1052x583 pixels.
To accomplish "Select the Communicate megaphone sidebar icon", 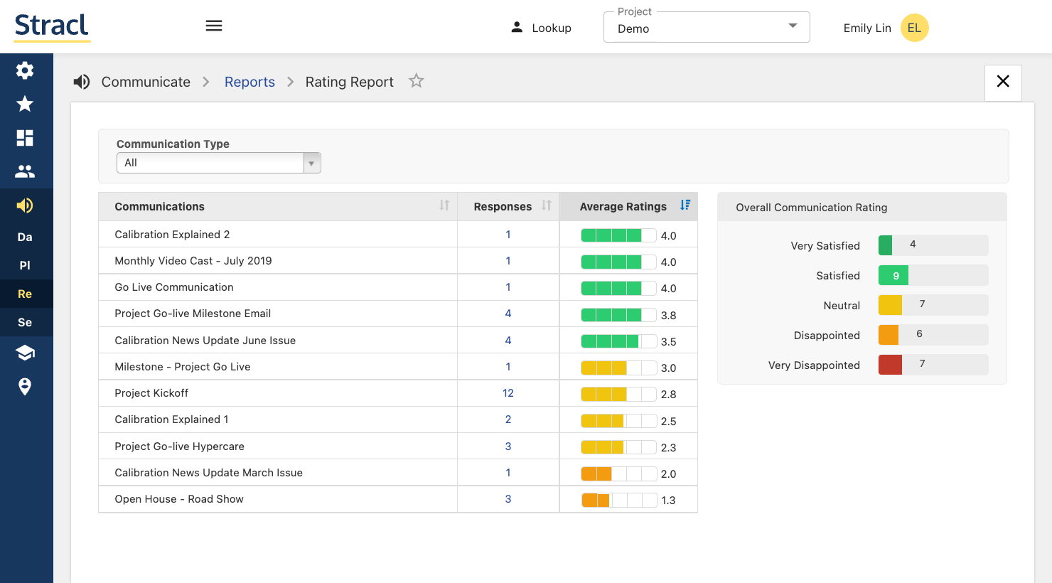I will [x=25, y=205].
